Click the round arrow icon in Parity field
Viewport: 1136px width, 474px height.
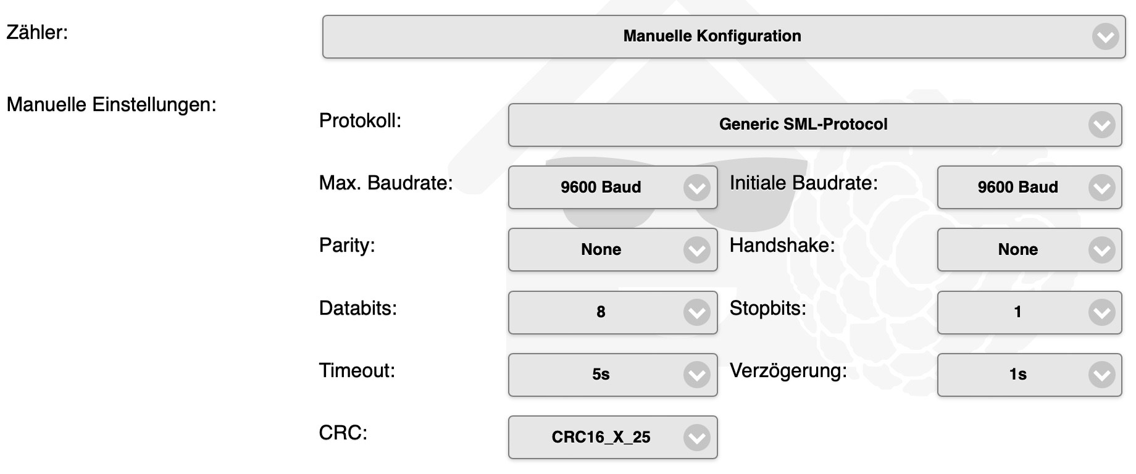click(696, 250)
